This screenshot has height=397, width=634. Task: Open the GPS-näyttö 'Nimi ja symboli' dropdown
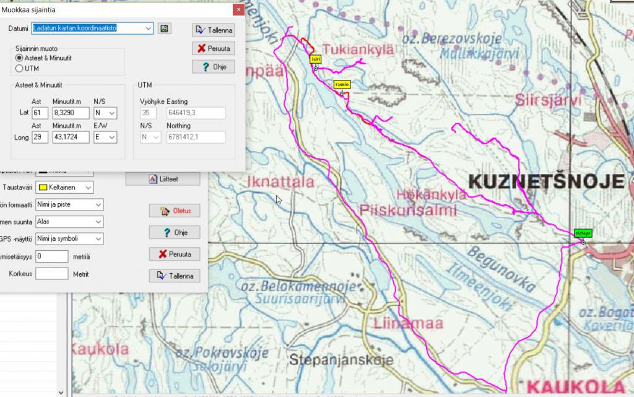pyautogui.click(x=69, y=238)
